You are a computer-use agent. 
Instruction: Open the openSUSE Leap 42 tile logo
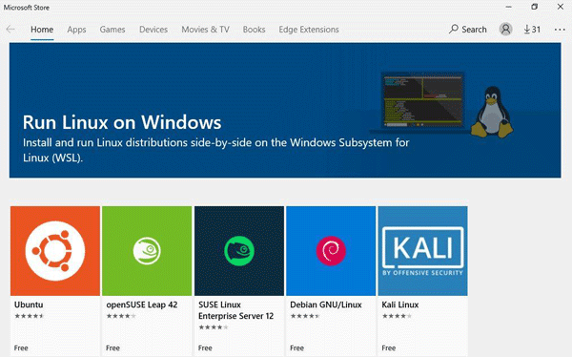coord(147,251)
